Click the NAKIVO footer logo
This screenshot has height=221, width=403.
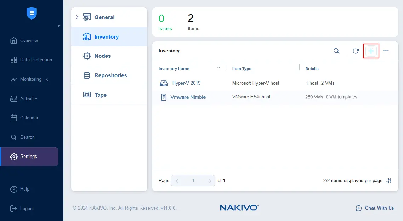tap(239, 208)
